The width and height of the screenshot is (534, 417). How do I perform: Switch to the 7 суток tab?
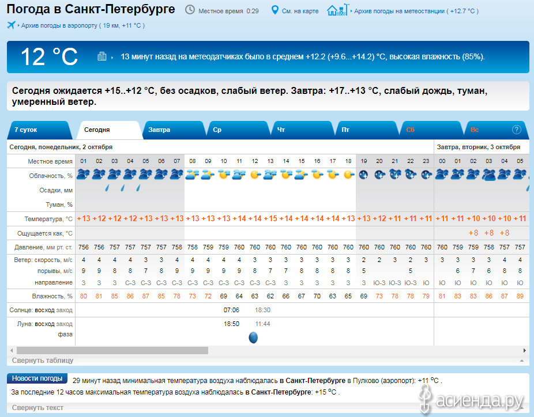[x=26, y=130]
